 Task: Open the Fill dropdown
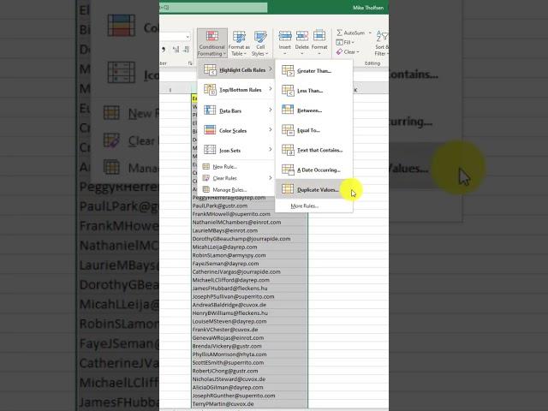pos(345,42)
